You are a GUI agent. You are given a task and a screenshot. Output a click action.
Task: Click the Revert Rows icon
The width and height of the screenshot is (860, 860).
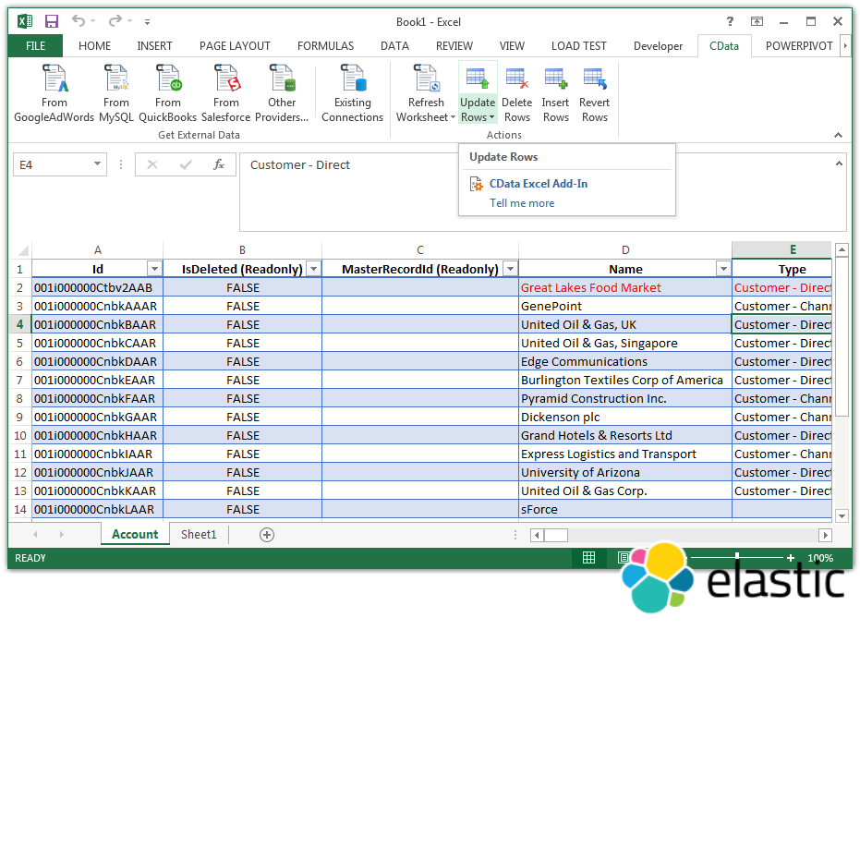click(595, 78)
